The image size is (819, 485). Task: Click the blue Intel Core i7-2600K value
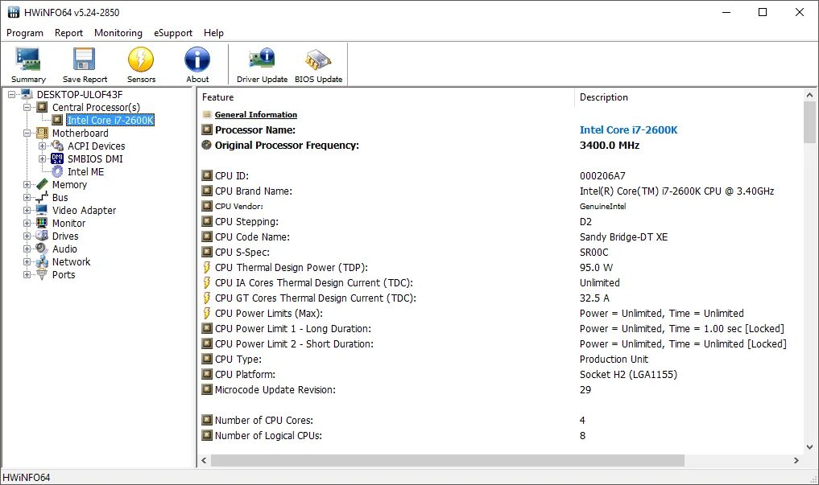pos(628,129)
